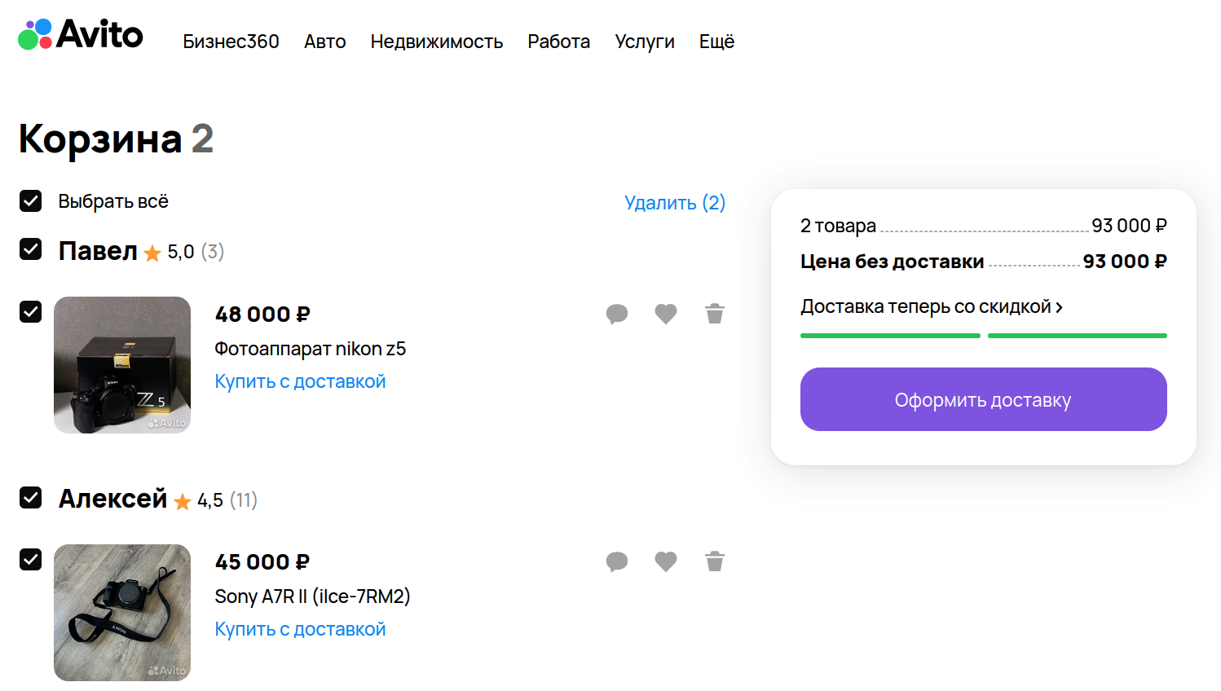
Task: Expand 'Доставка теперь со скидкой' details
Action: pos(932,306)
